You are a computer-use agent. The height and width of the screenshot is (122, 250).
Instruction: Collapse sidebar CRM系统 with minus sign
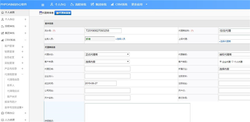click(x=25, y=40)
